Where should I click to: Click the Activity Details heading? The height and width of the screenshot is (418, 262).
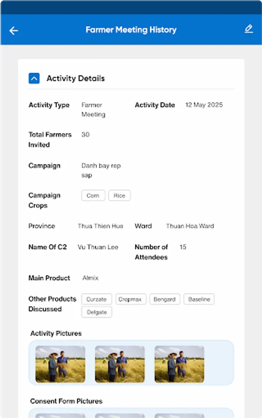click(x=75, y=78)
